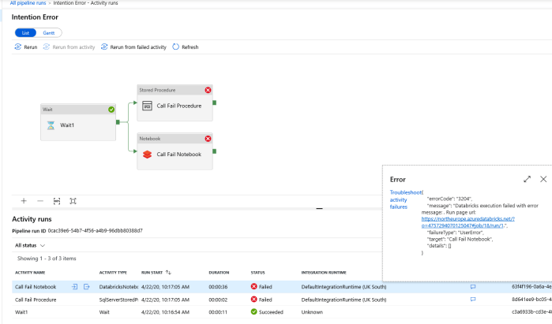
Task: Click the Succeeded status of Wait1
Action: point(267,311)
